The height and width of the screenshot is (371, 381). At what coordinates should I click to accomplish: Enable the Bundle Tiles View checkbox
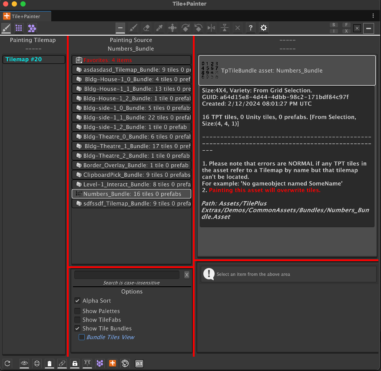82,337
